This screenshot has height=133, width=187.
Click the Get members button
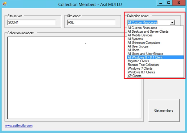[x=164, y=110]
